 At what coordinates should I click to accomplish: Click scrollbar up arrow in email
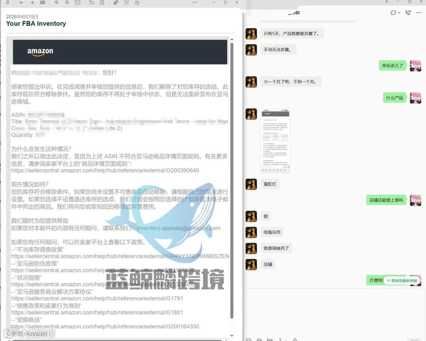(232, 39)
